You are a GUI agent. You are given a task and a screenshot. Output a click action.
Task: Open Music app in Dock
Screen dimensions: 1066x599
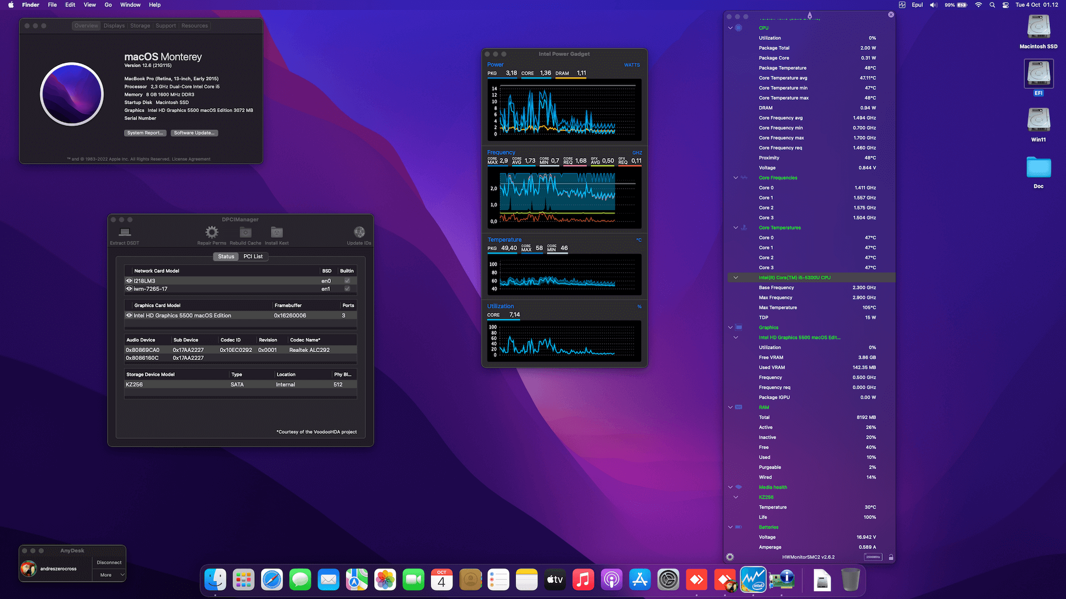click(584, 580)
